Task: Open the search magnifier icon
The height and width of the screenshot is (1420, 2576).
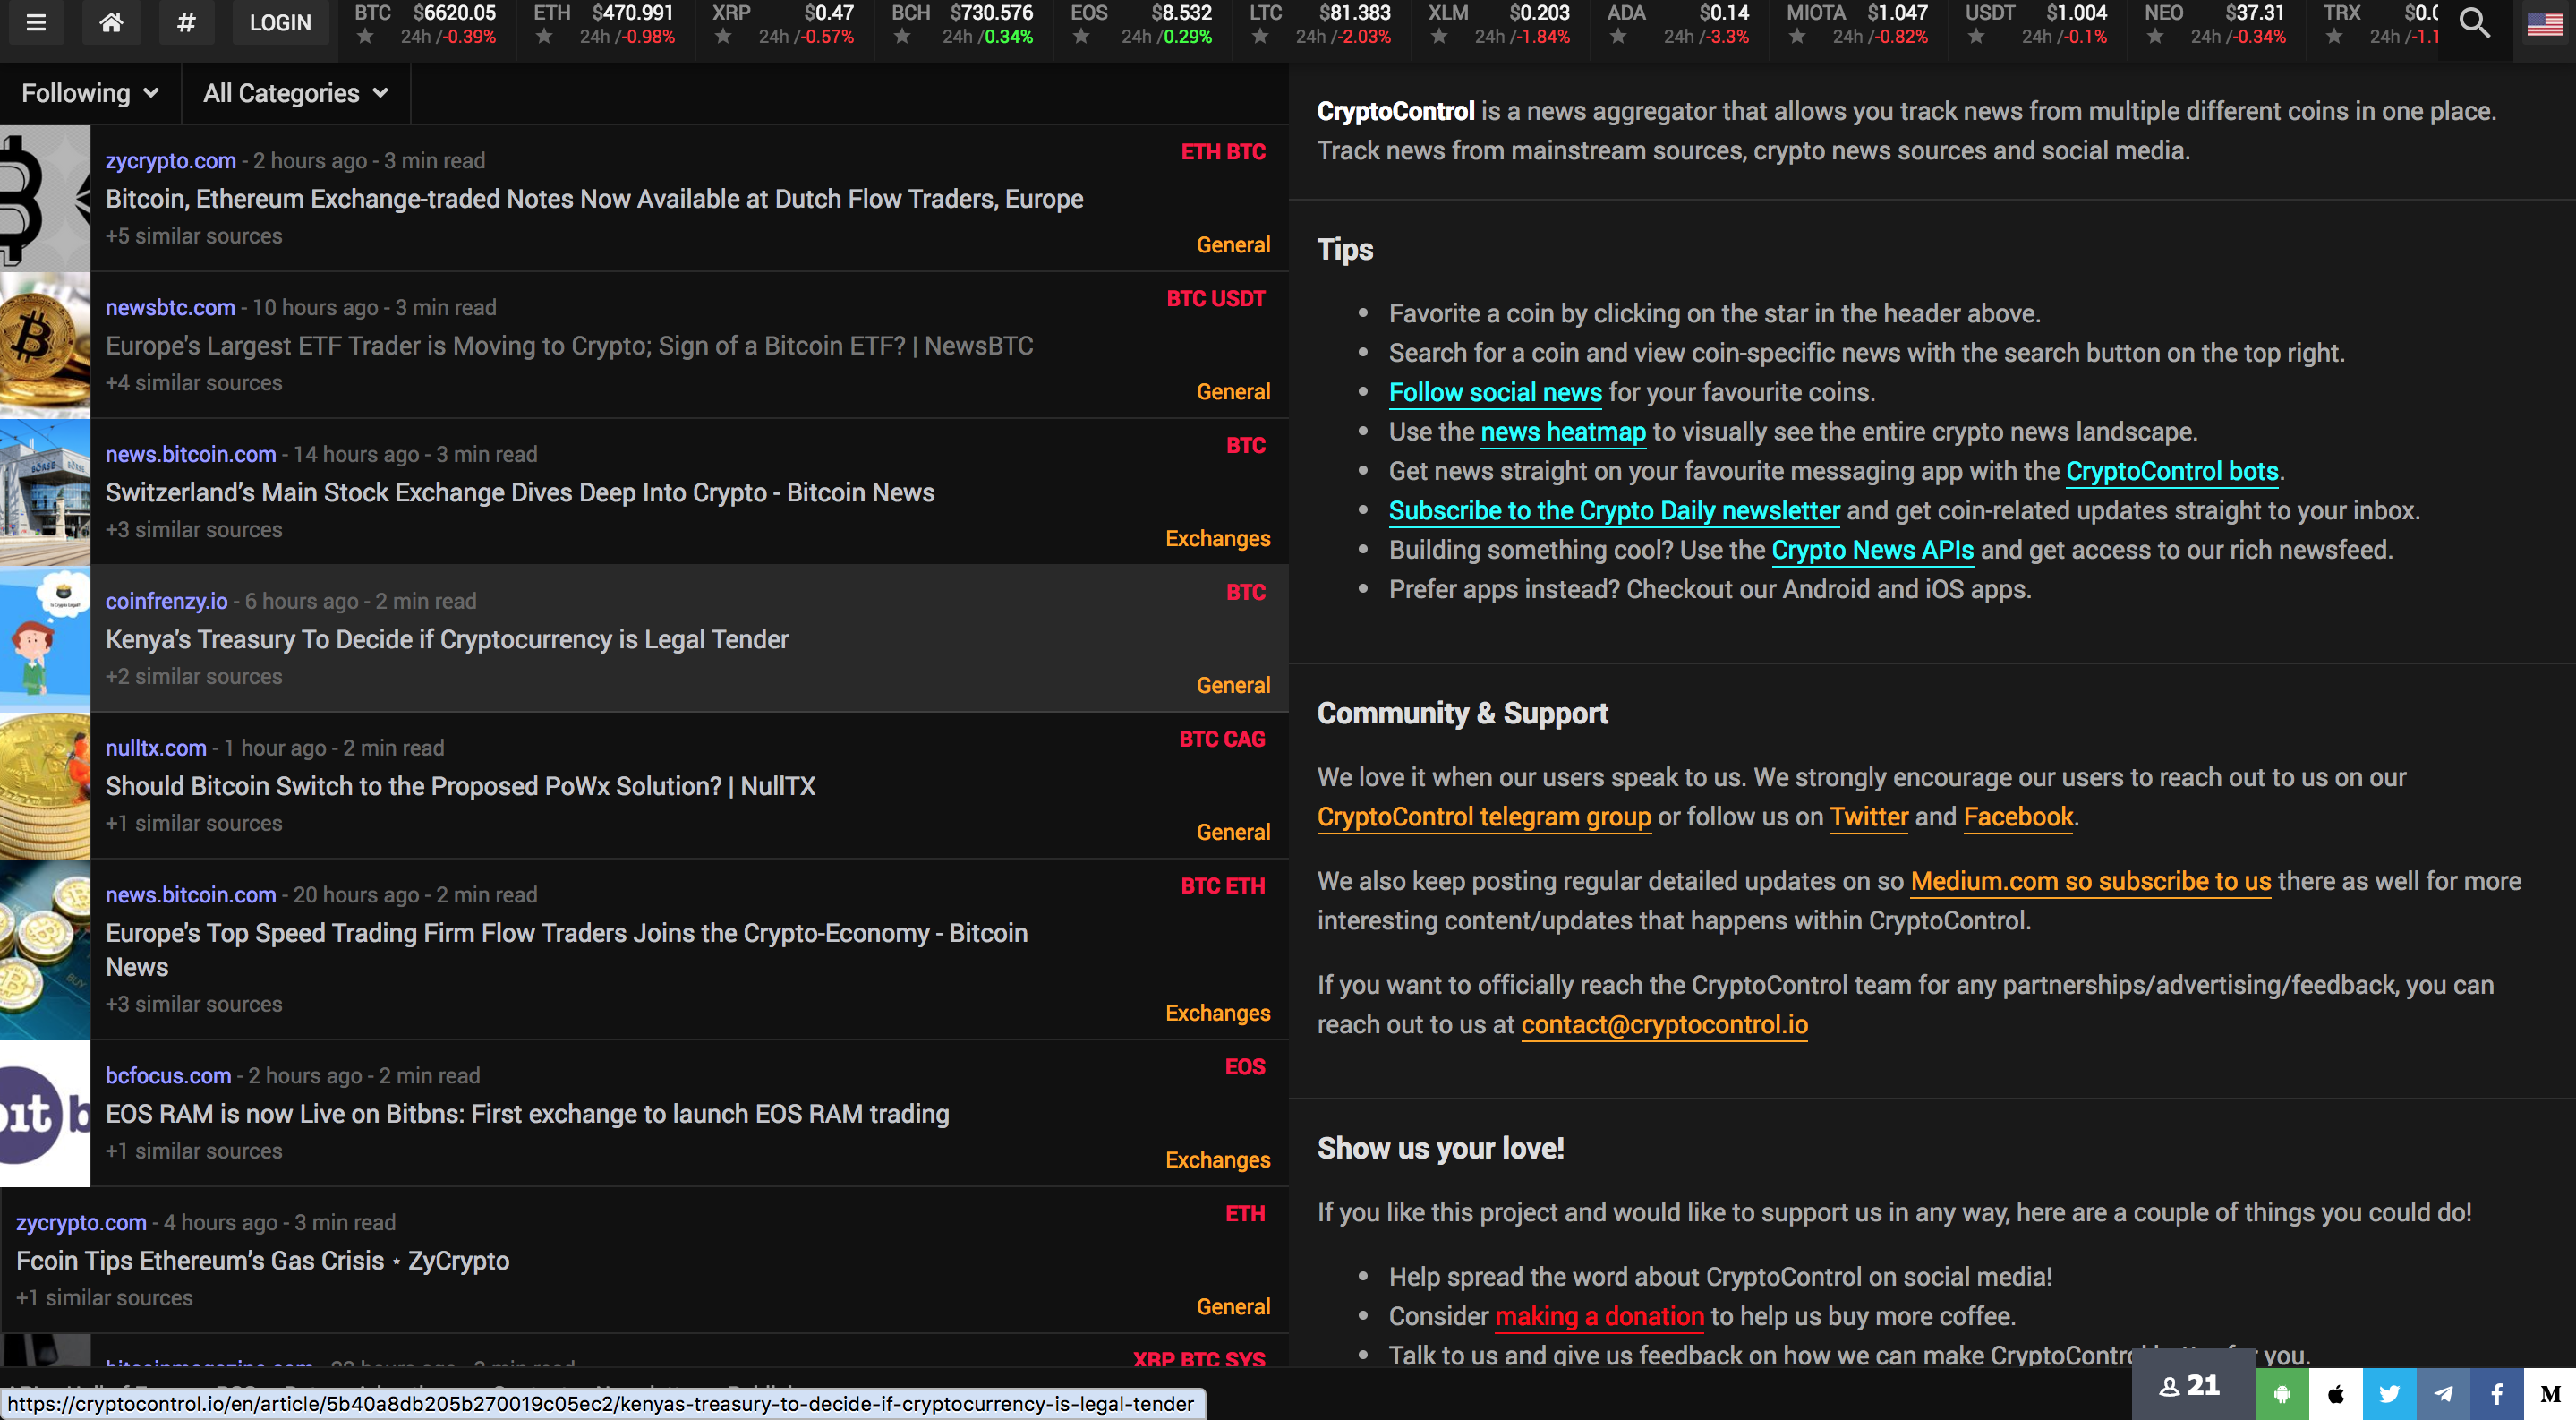Action: click(2475, 22)
